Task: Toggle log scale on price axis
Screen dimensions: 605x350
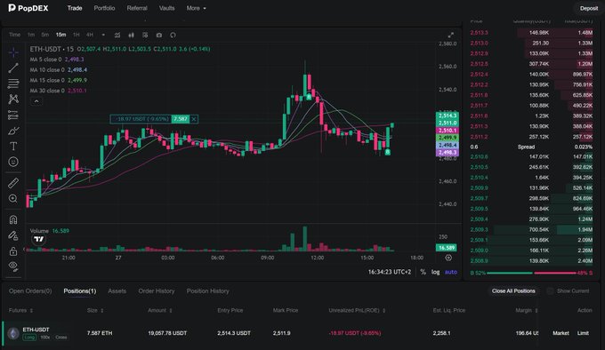Action: 435,272
